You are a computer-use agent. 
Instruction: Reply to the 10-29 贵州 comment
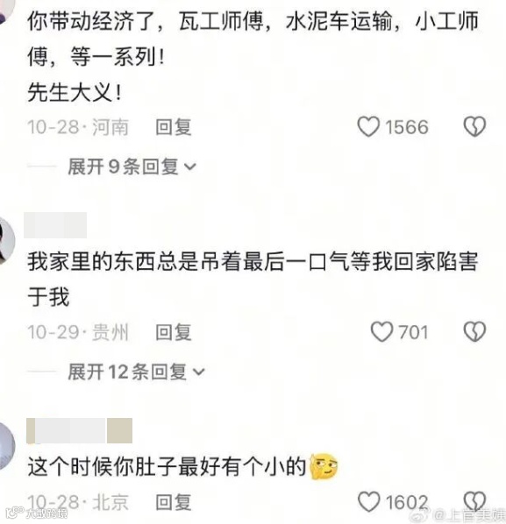tap(174, 332)
